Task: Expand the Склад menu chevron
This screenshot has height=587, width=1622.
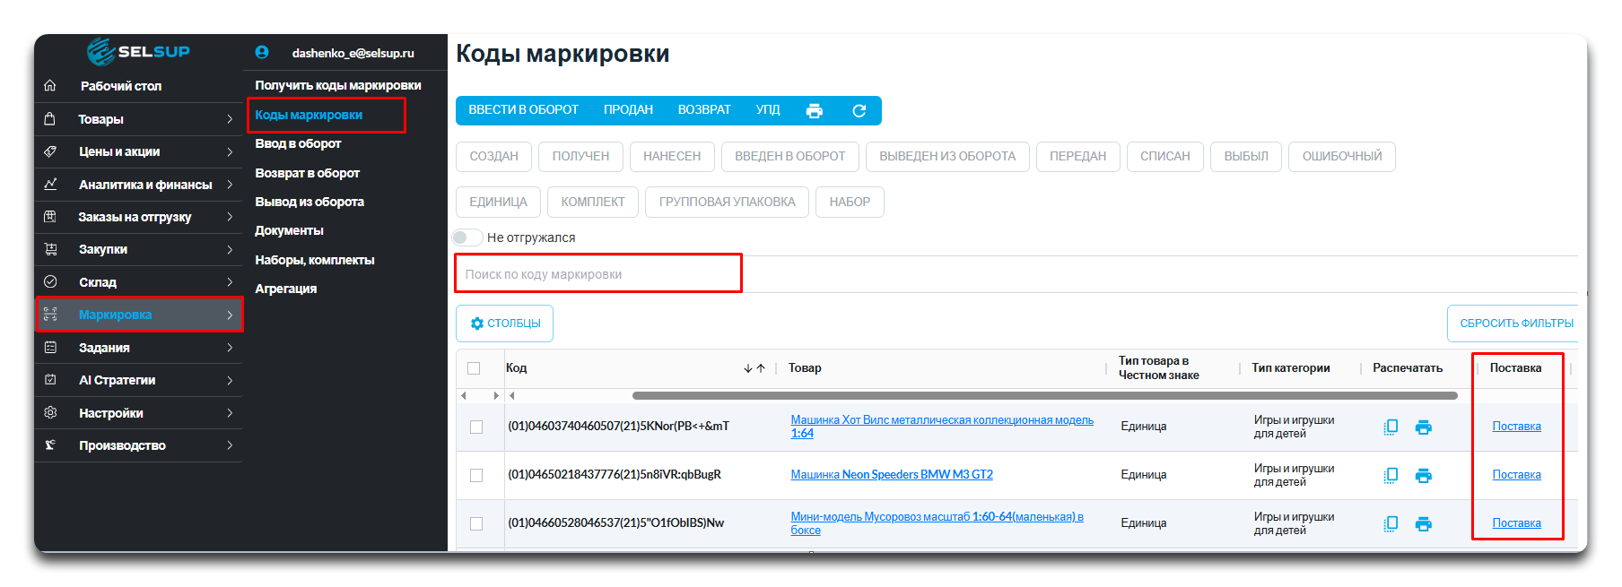Action: coord(230,282)
